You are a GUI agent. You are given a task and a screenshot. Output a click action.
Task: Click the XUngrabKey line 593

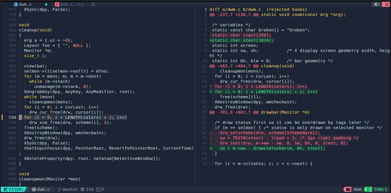[79, 92]
